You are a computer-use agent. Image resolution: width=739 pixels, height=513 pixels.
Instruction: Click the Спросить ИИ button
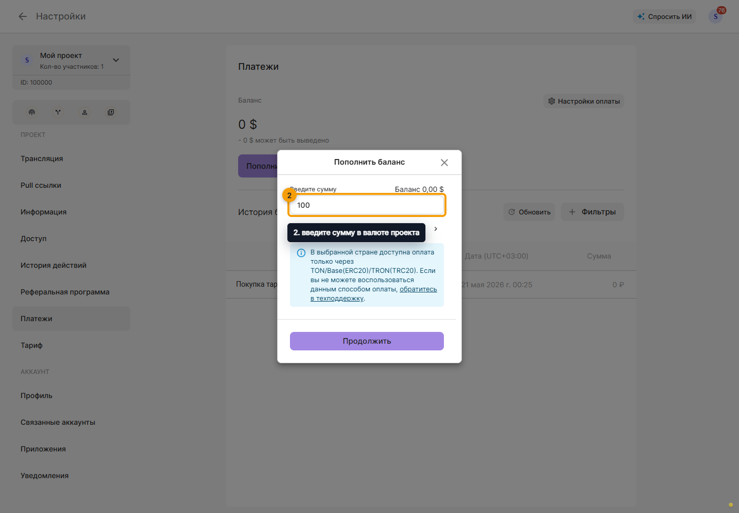[x=665, y=16]
